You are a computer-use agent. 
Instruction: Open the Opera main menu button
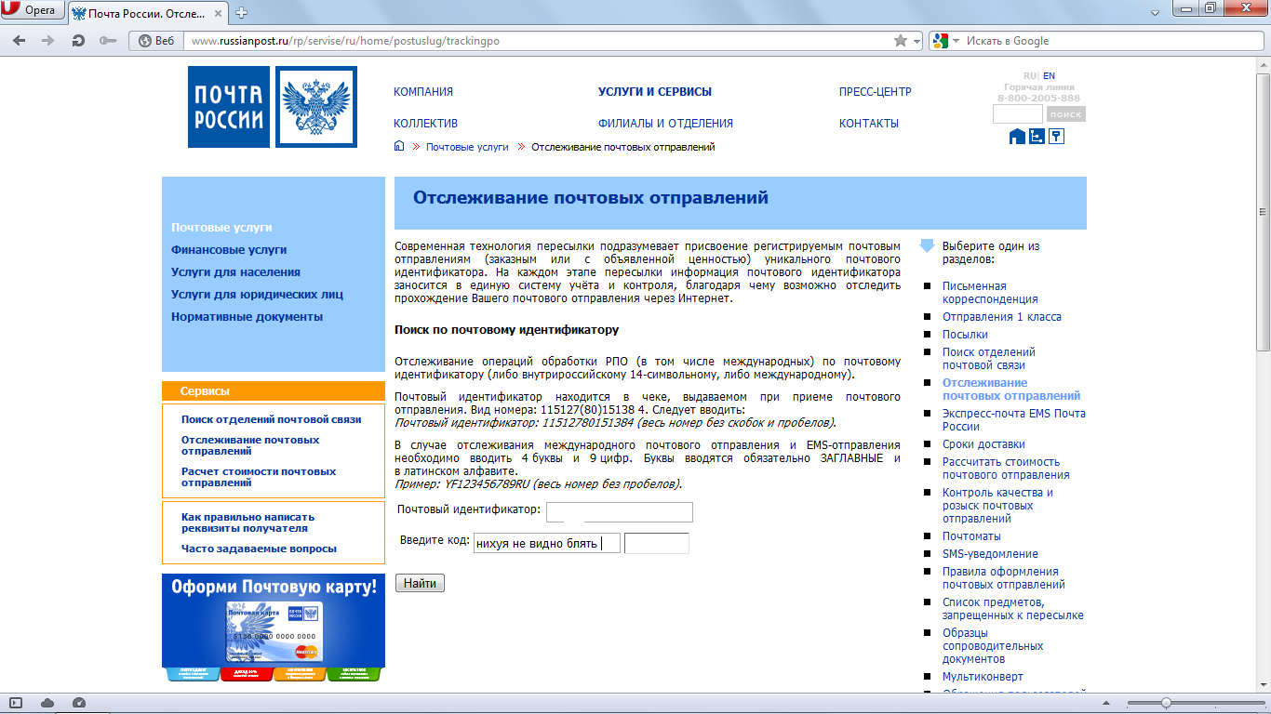(33, 11)
